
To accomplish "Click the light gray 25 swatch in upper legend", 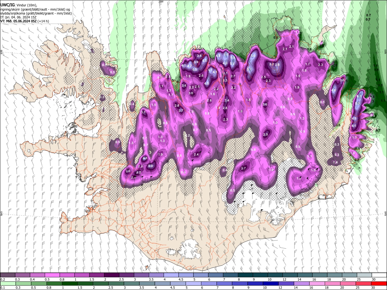I will [x=364, y=275].
